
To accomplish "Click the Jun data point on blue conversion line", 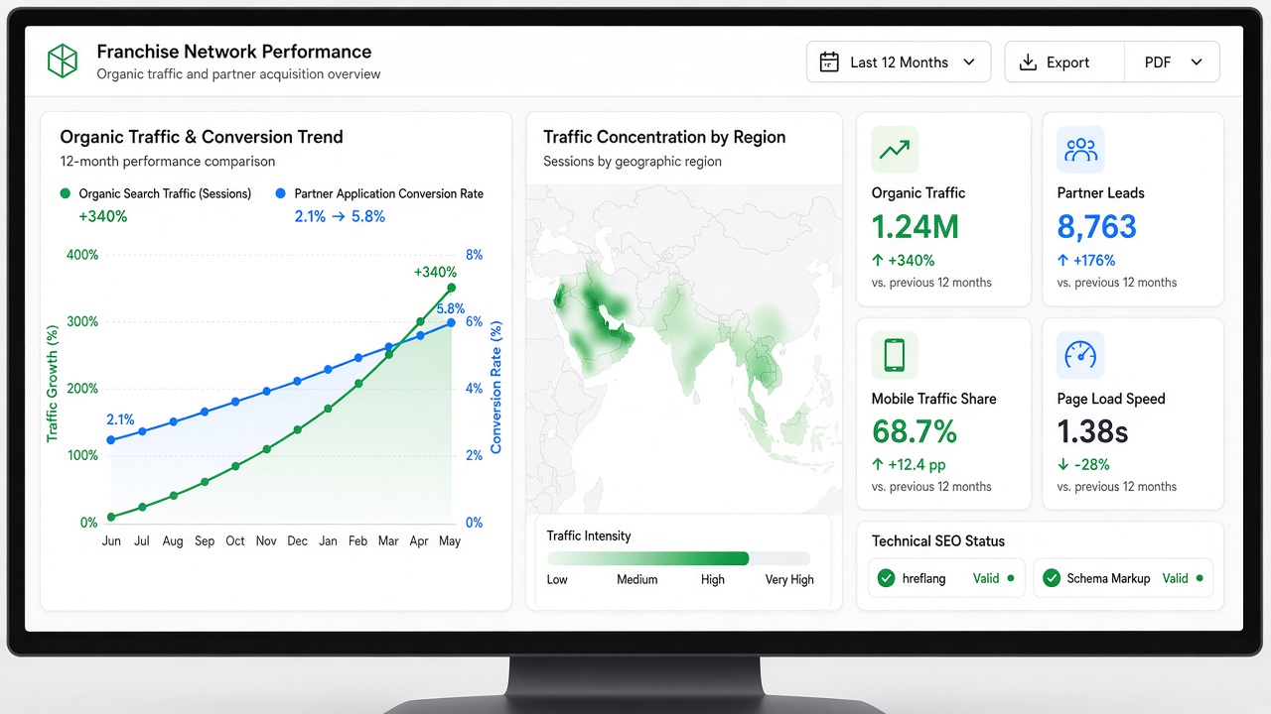I will click(110, 440).
